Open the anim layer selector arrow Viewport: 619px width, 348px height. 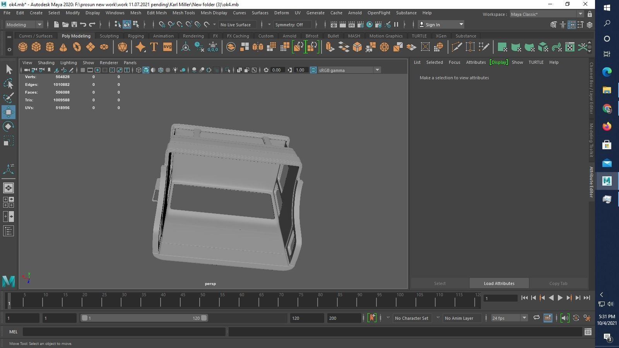[438, 318]
